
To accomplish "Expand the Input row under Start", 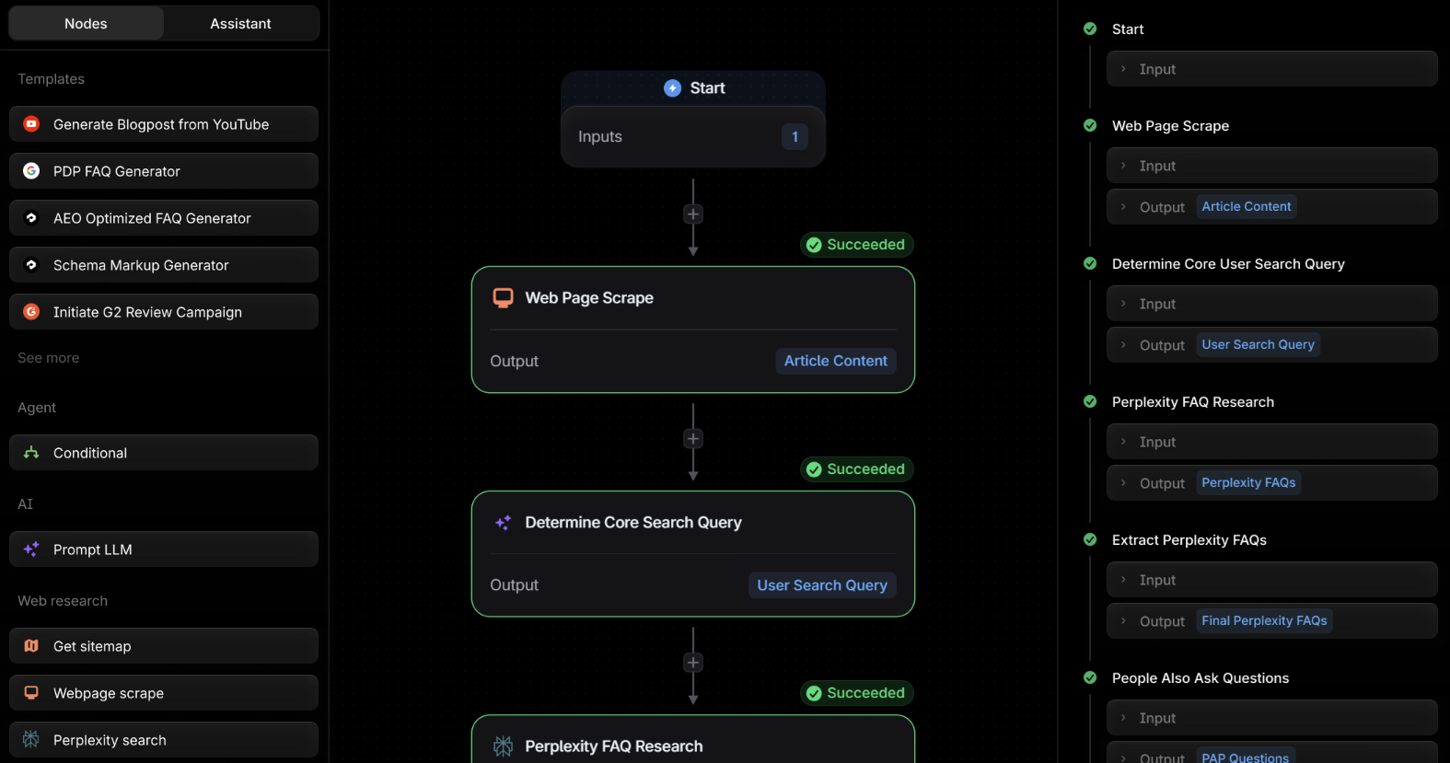I will coord(1271,69).
